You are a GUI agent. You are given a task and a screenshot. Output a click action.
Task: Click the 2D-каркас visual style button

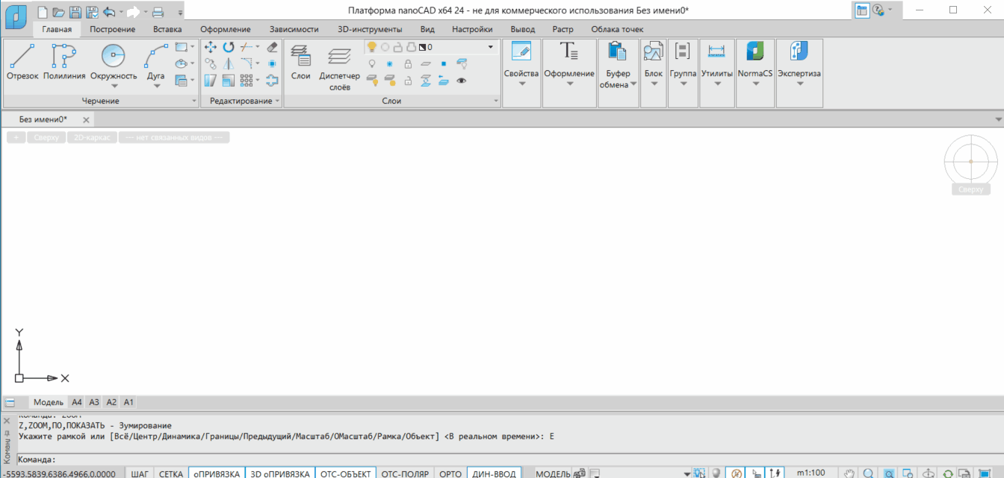click(x=91, y=137)
